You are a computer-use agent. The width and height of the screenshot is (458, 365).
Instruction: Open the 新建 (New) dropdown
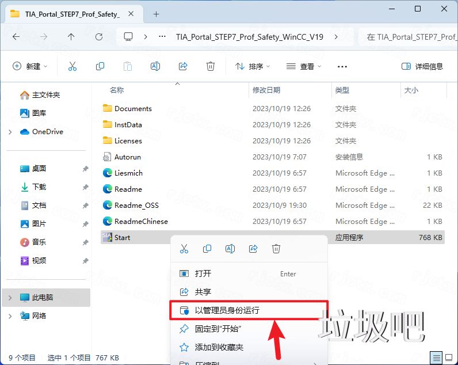click(x=30, y=66)
